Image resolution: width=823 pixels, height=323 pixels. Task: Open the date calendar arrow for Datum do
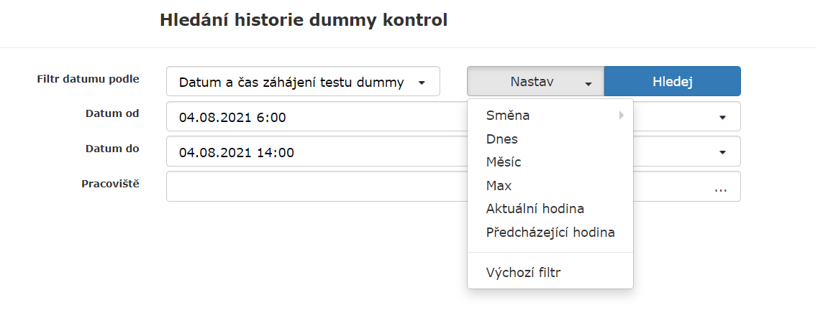pyautogui.click(x=722, y=152)
